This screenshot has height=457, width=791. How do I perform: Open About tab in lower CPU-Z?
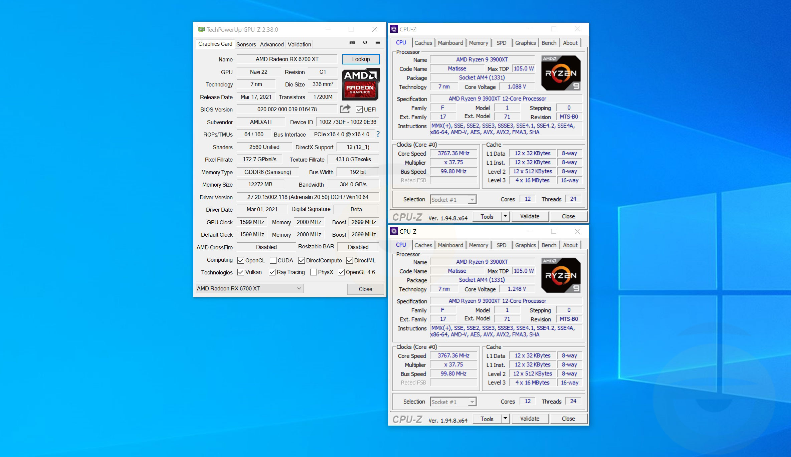pos(570,245)
